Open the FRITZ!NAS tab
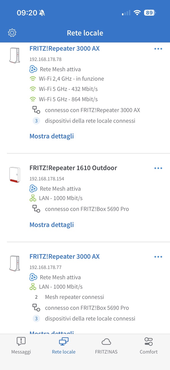The width and height of the screenshot is (170, 370). pos(106,346)
